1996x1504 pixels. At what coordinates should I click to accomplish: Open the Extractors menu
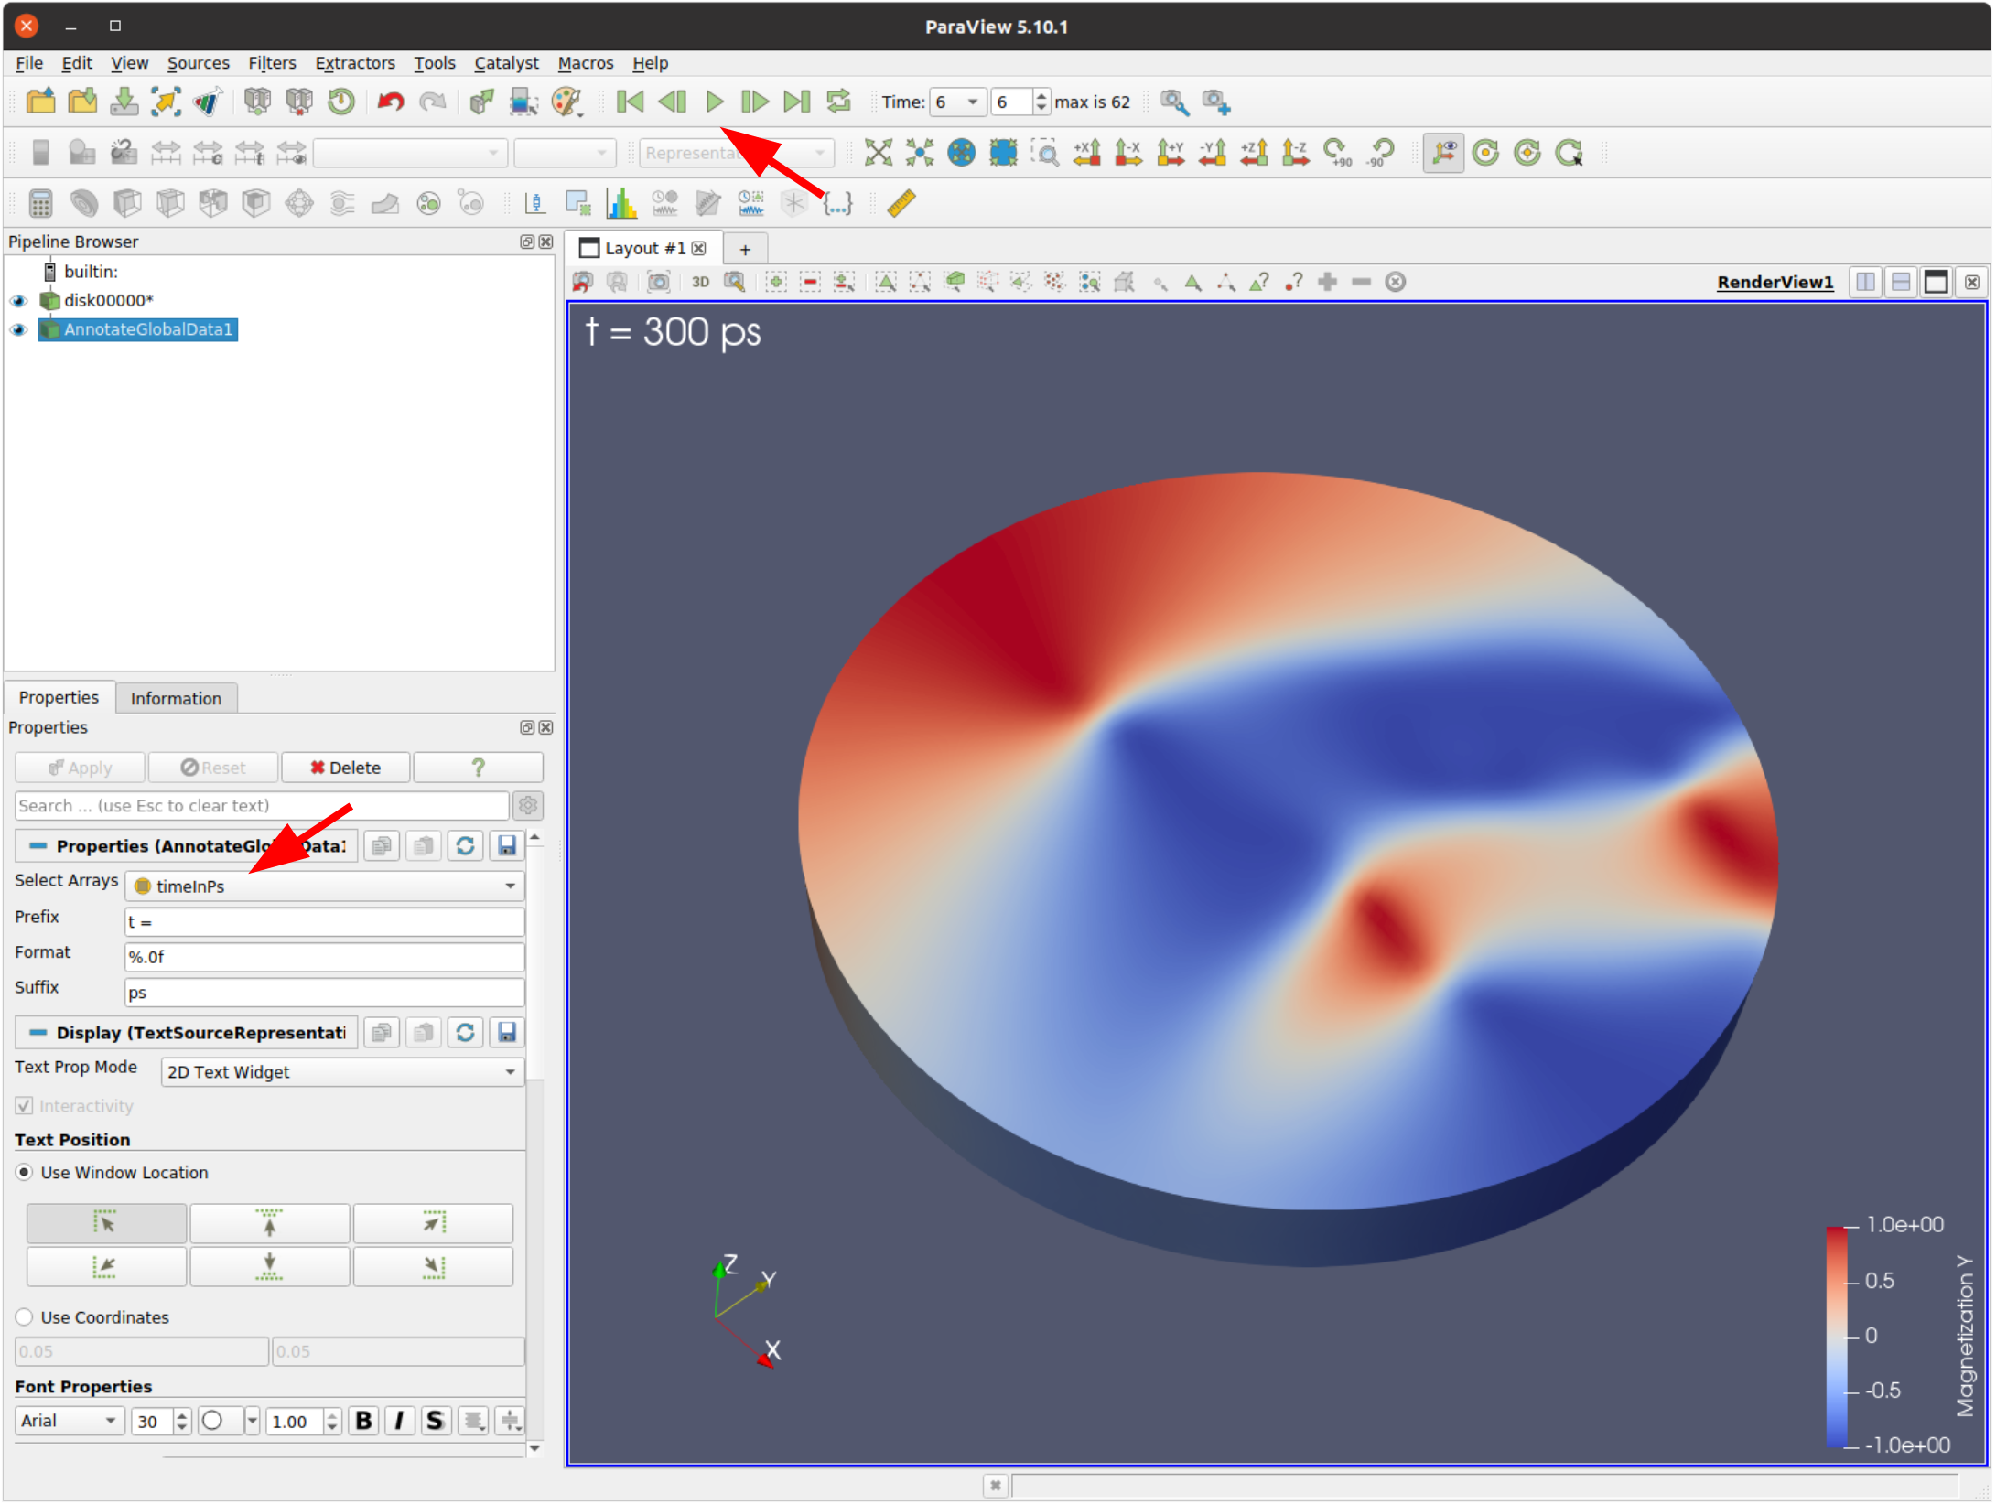coord(355,63)
